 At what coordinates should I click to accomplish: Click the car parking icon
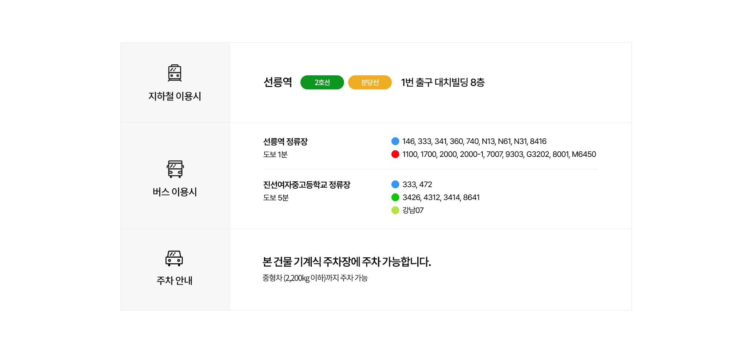pyautogui.click(x=174, y=258)
